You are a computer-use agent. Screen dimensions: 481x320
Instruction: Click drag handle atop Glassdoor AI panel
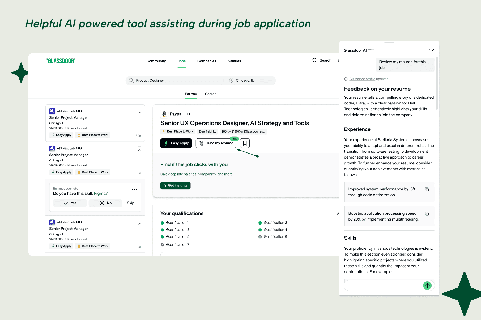(389, 42)
